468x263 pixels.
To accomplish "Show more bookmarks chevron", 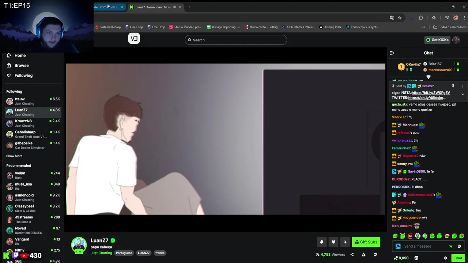I will pos(423,27).
